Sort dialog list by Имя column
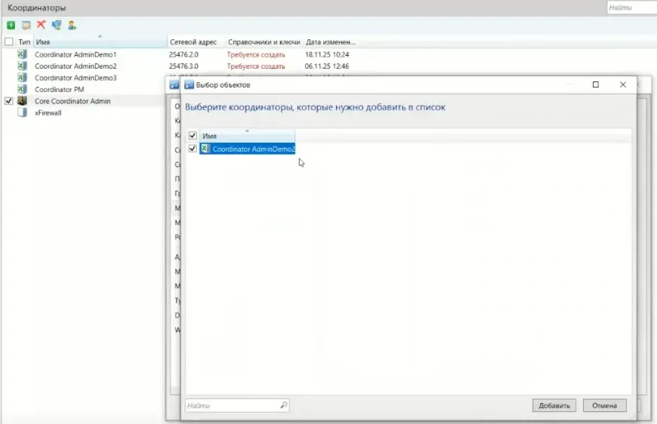 pos(241,136)
